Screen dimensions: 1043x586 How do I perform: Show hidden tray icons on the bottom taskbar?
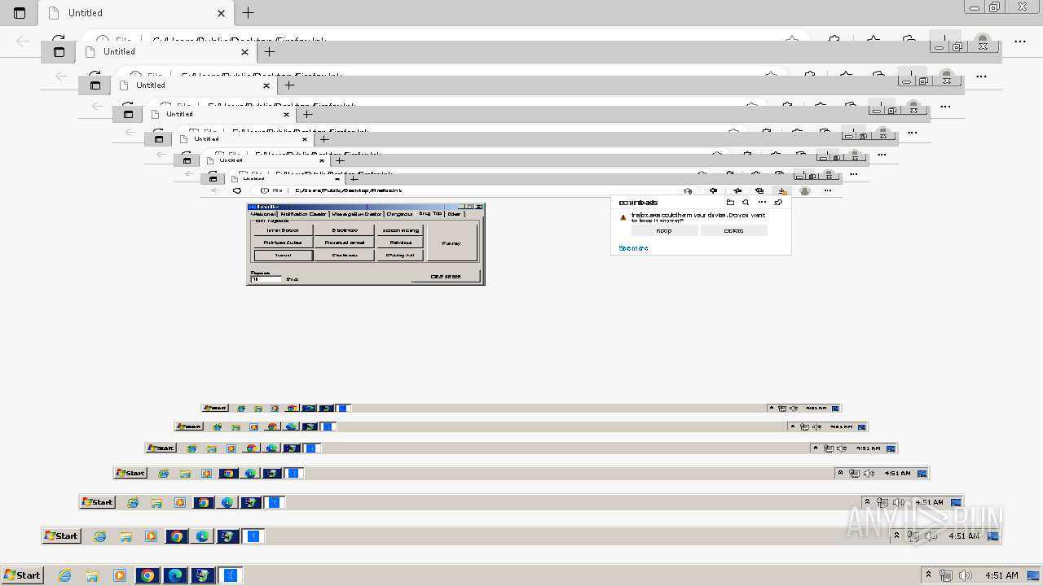click(927, 575)
